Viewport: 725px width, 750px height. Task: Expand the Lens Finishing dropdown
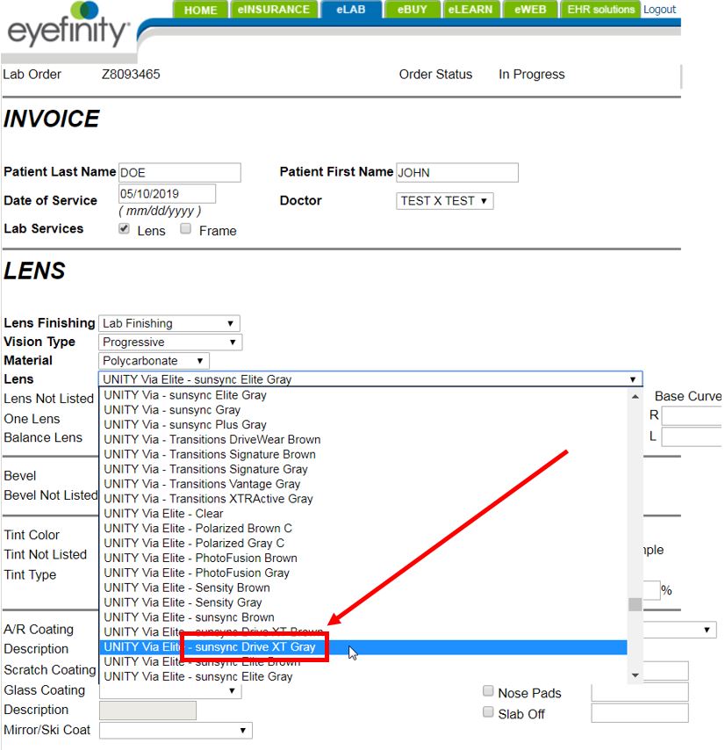click(x=169, y=323)
